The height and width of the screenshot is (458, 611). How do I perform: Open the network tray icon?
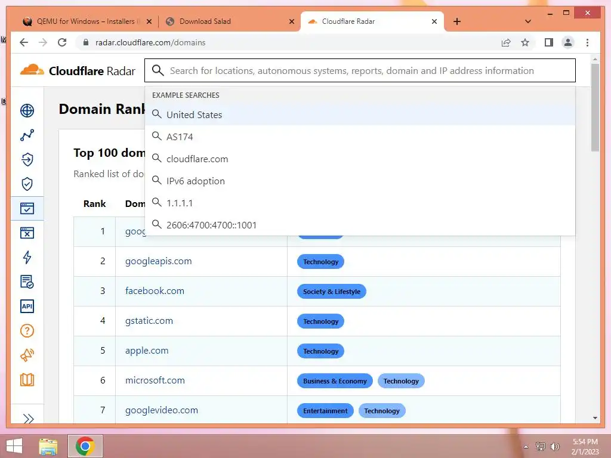[541, 447]
